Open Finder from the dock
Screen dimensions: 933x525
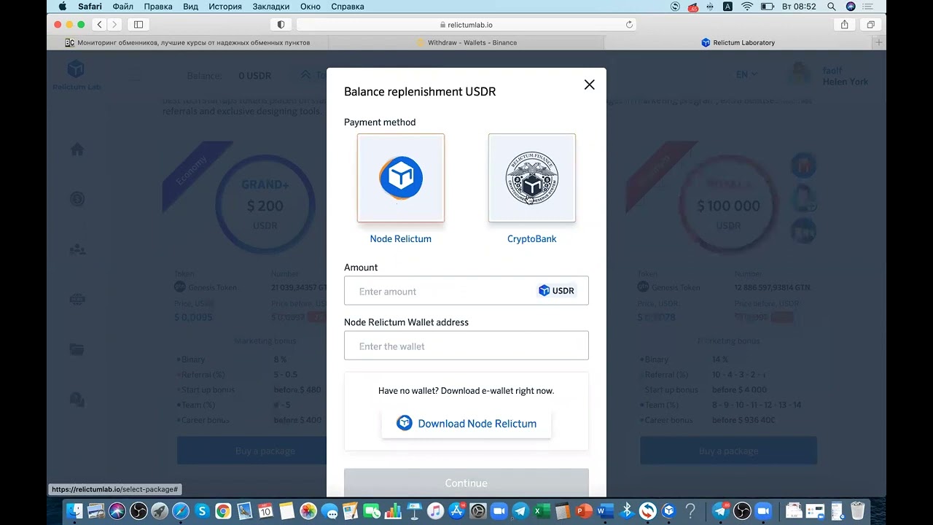(x=74, y=511)
